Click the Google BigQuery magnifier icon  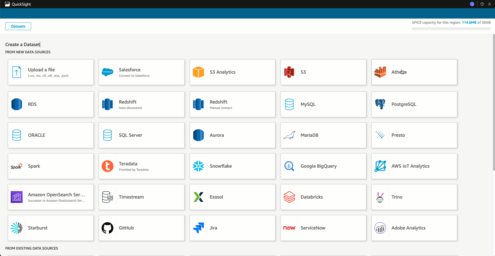click(x=289, y=166)
